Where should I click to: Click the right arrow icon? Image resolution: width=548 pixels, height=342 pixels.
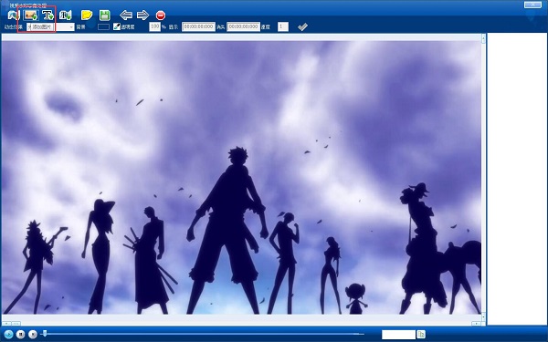tap(143, 15)
